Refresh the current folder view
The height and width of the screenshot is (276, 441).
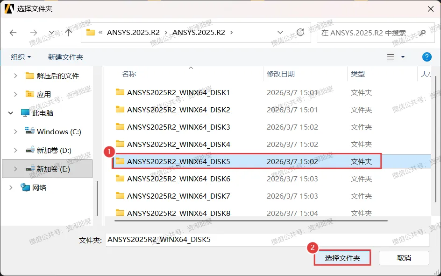(300, 32)
